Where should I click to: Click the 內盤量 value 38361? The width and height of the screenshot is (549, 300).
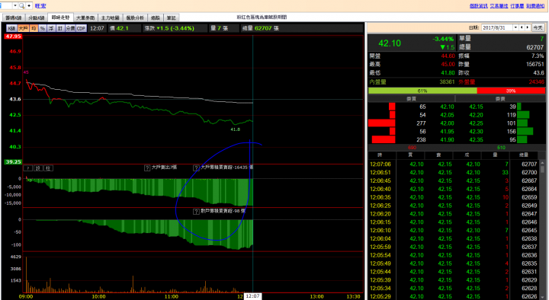pyautogui.click(x=447, y=82)
